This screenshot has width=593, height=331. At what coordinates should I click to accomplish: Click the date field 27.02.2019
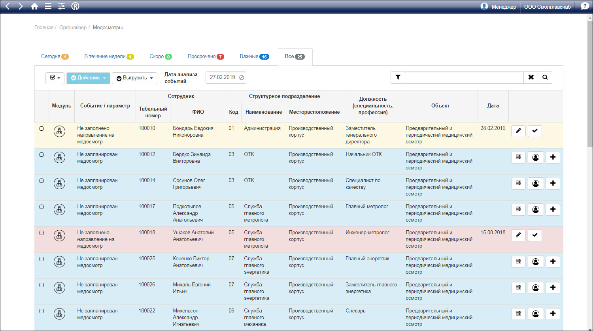tap(226, 77)
